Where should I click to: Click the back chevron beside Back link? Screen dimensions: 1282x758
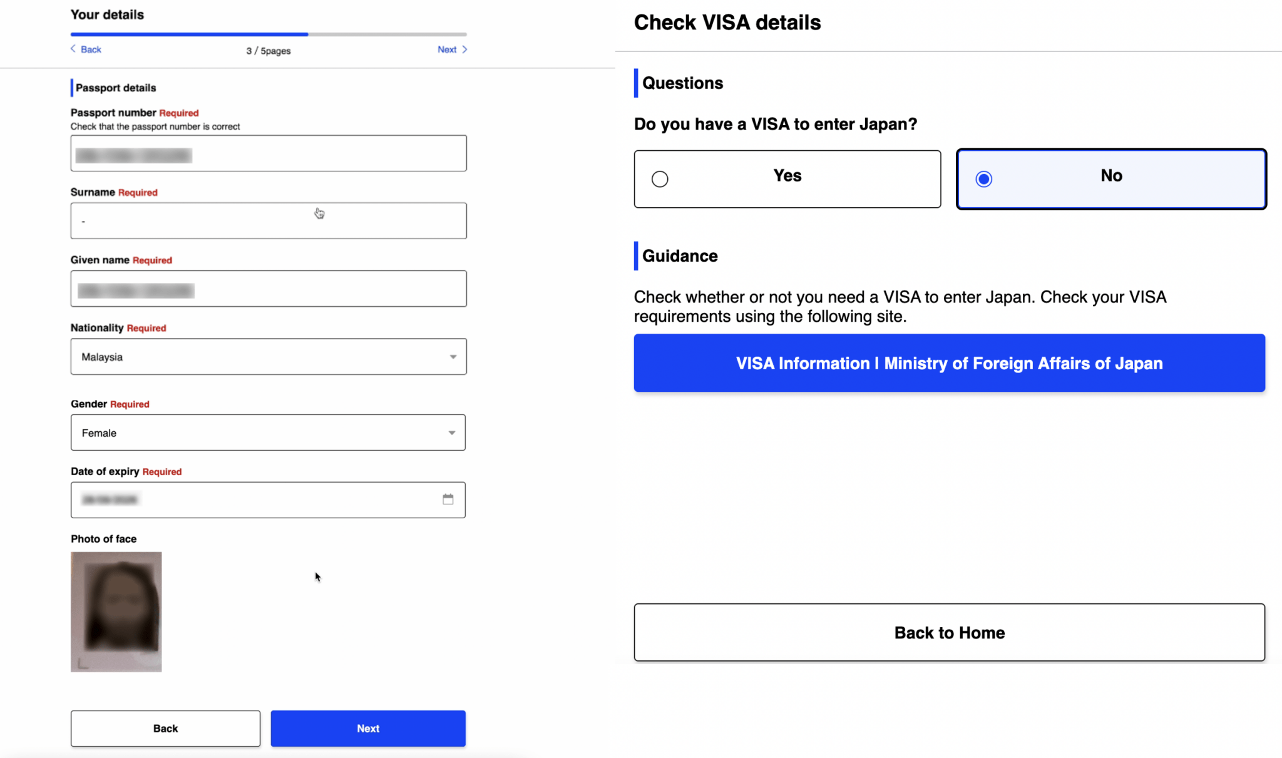(73, 49)
